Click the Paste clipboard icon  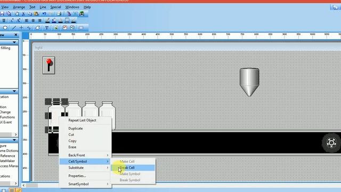point(36,14)
